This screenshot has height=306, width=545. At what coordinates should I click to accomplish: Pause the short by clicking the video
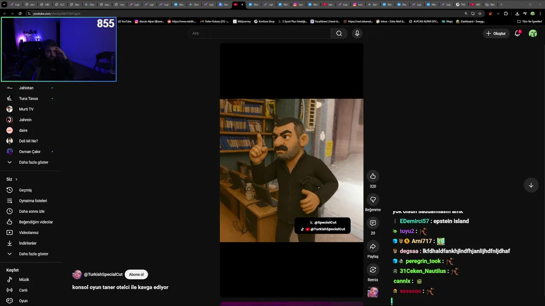coord(291,170)
